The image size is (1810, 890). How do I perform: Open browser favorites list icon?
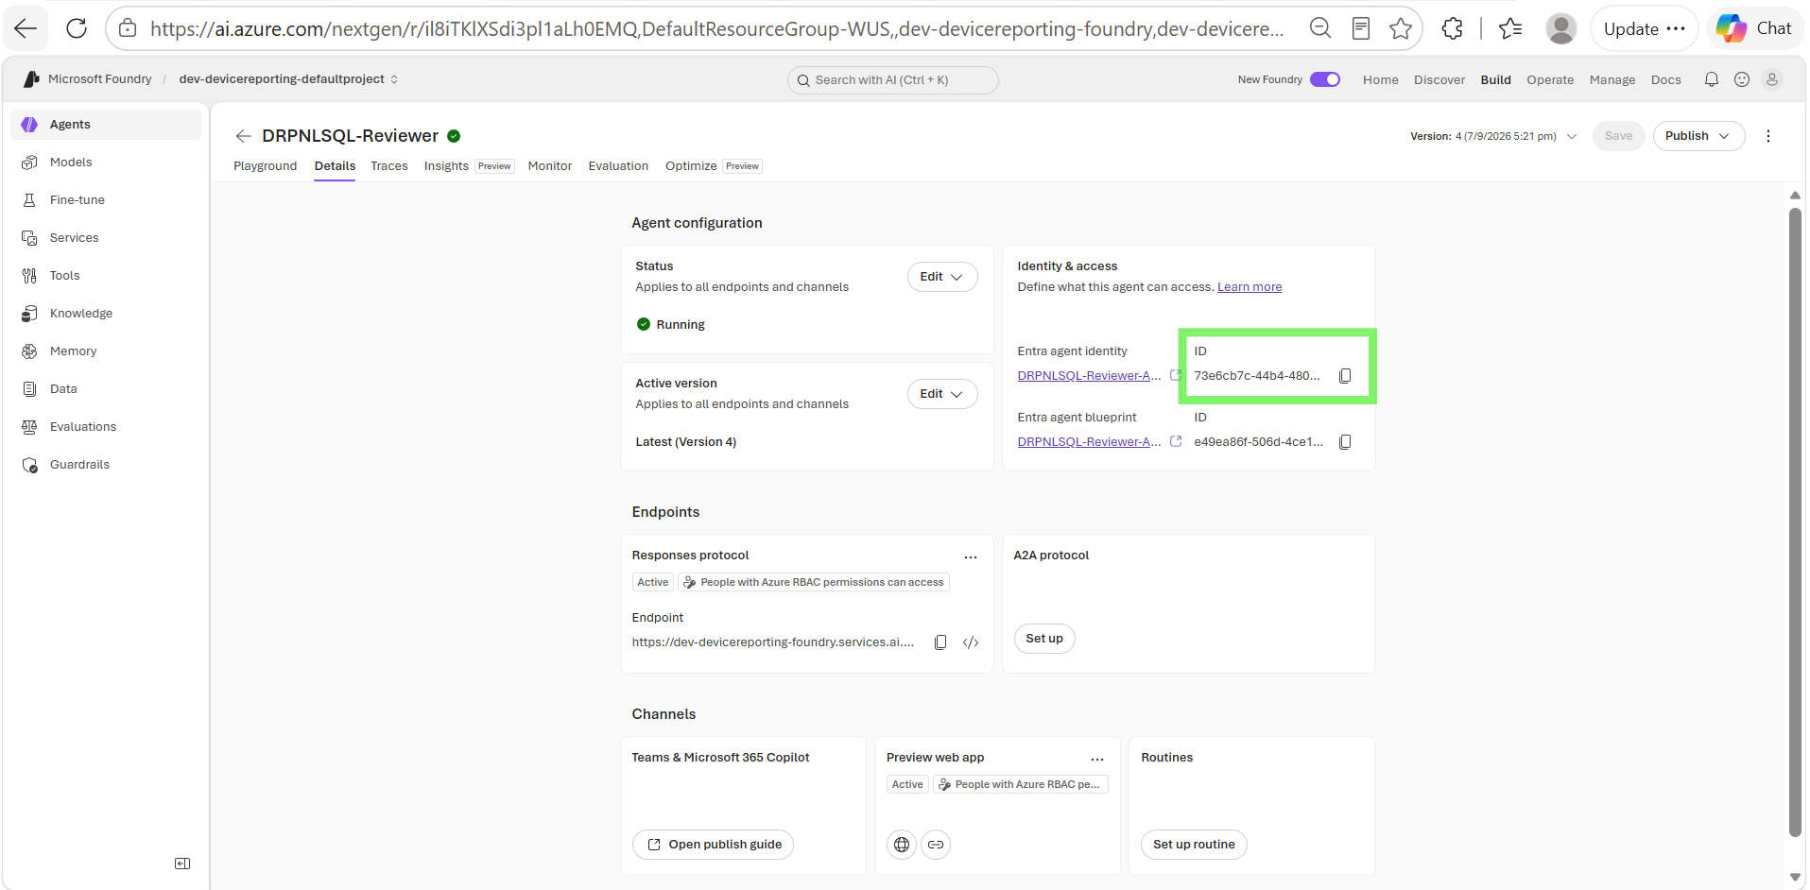(1510, 28)
